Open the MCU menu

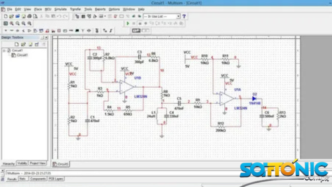pyautogui.click(x=48, y=9)
